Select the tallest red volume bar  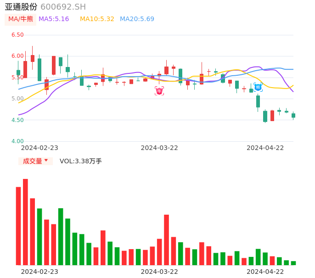tap(25, 222)
